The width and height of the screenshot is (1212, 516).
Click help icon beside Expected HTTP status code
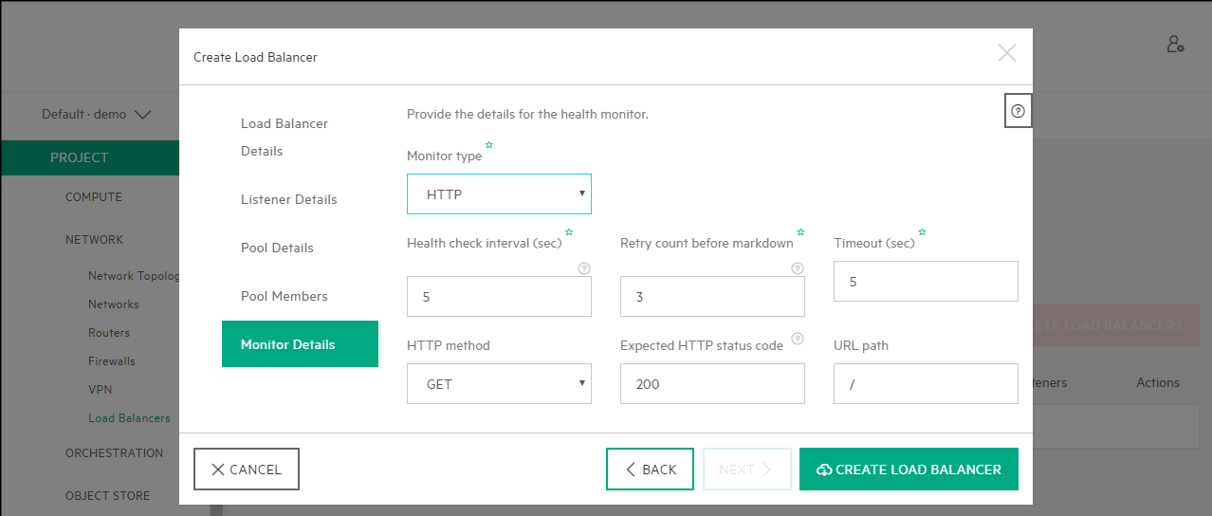pyautogui.click(x=798, y=339)
